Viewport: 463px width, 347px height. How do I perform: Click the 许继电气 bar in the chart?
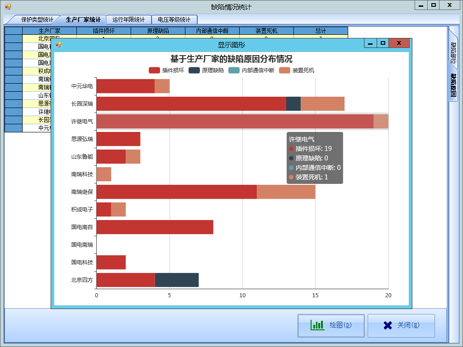point(226,121)
